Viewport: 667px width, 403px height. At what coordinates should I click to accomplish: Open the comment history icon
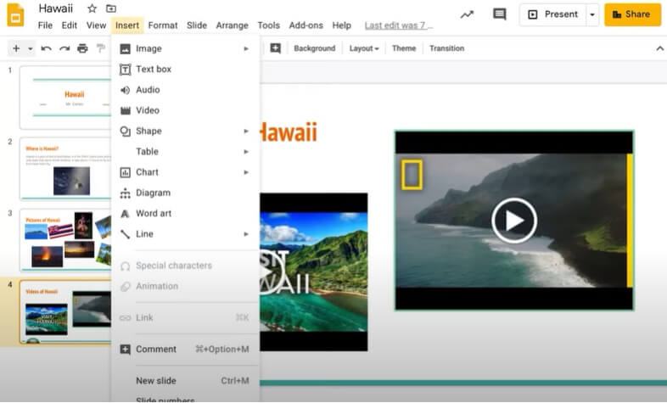(499, 14)
